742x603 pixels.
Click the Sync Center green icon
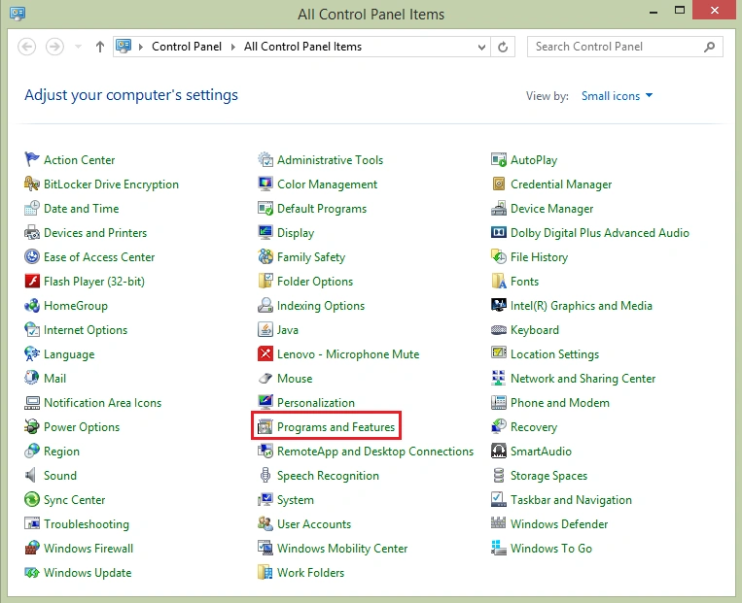32,499
